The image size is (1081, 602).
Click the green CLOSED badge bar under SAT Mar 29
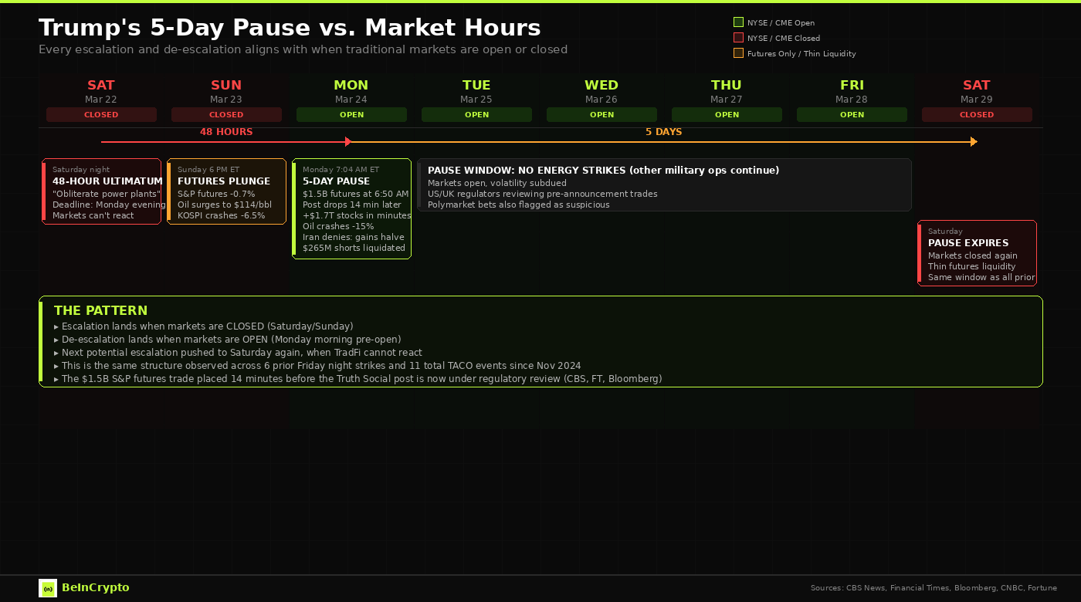pyautogui.click(x=977, y=114)
